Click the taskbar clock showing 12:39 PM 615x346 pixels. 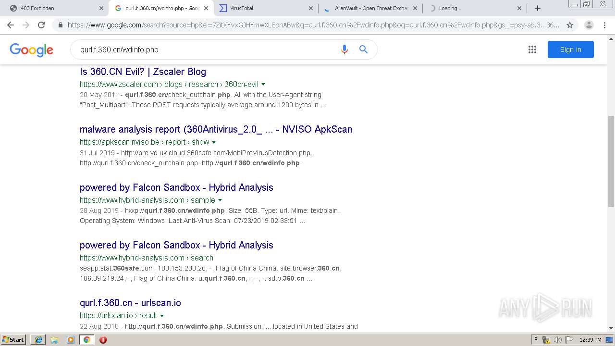coord(590,340)
